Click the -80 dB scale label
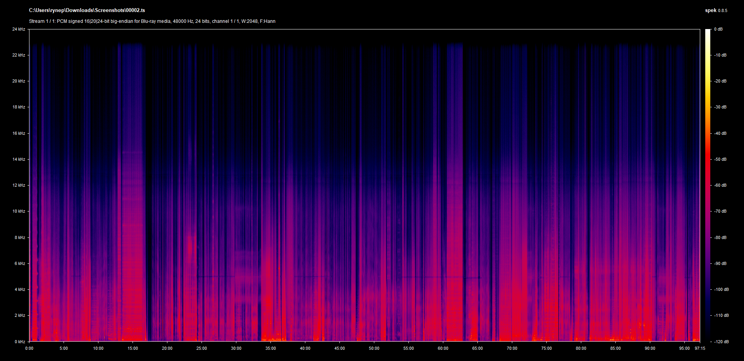 click(x=720, y=237)
